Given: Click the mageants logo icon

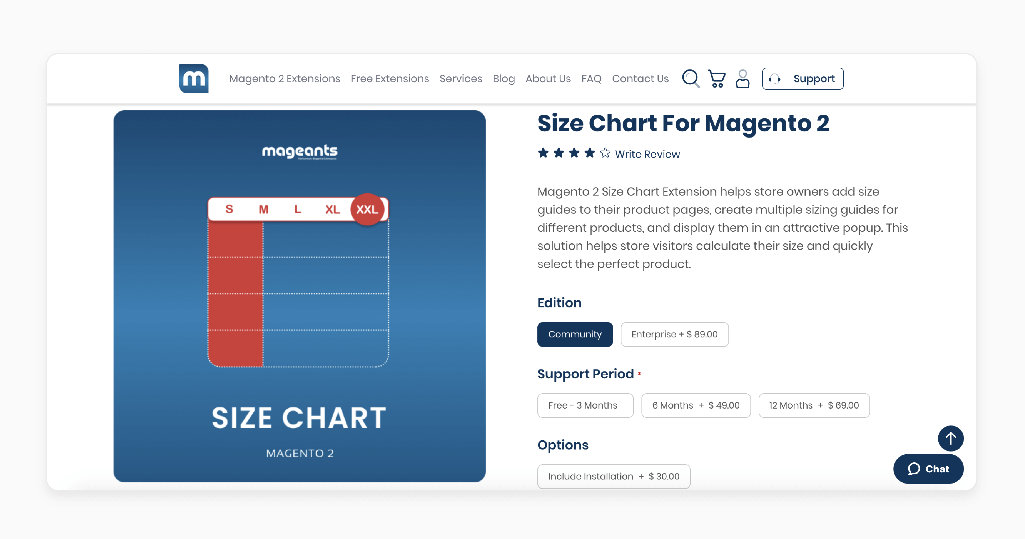Looking at the screenshot, I should point(194,79).
